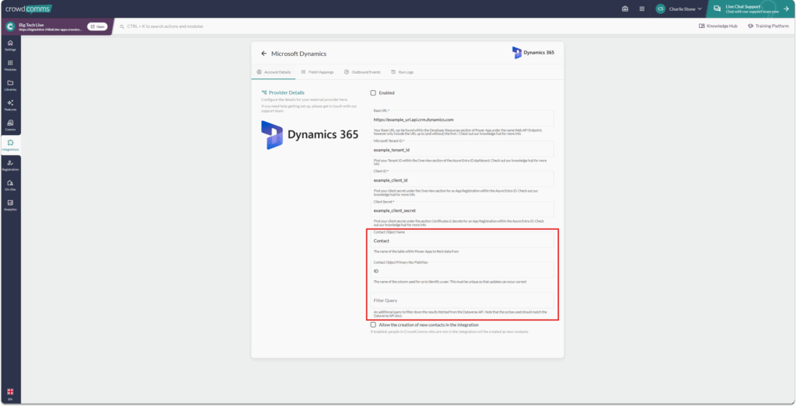The height and width of the screenshot is (406, 796).
Task: Open the Run Logs tab
Action: (402, 71)
